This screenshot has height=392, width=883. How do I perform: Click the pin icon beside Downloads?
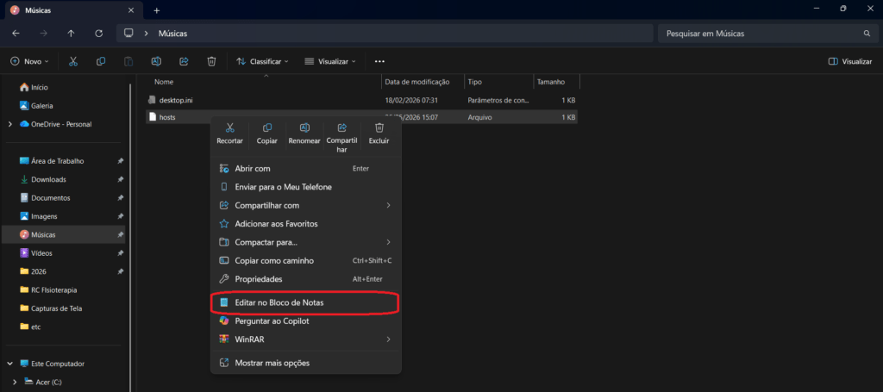120,179
